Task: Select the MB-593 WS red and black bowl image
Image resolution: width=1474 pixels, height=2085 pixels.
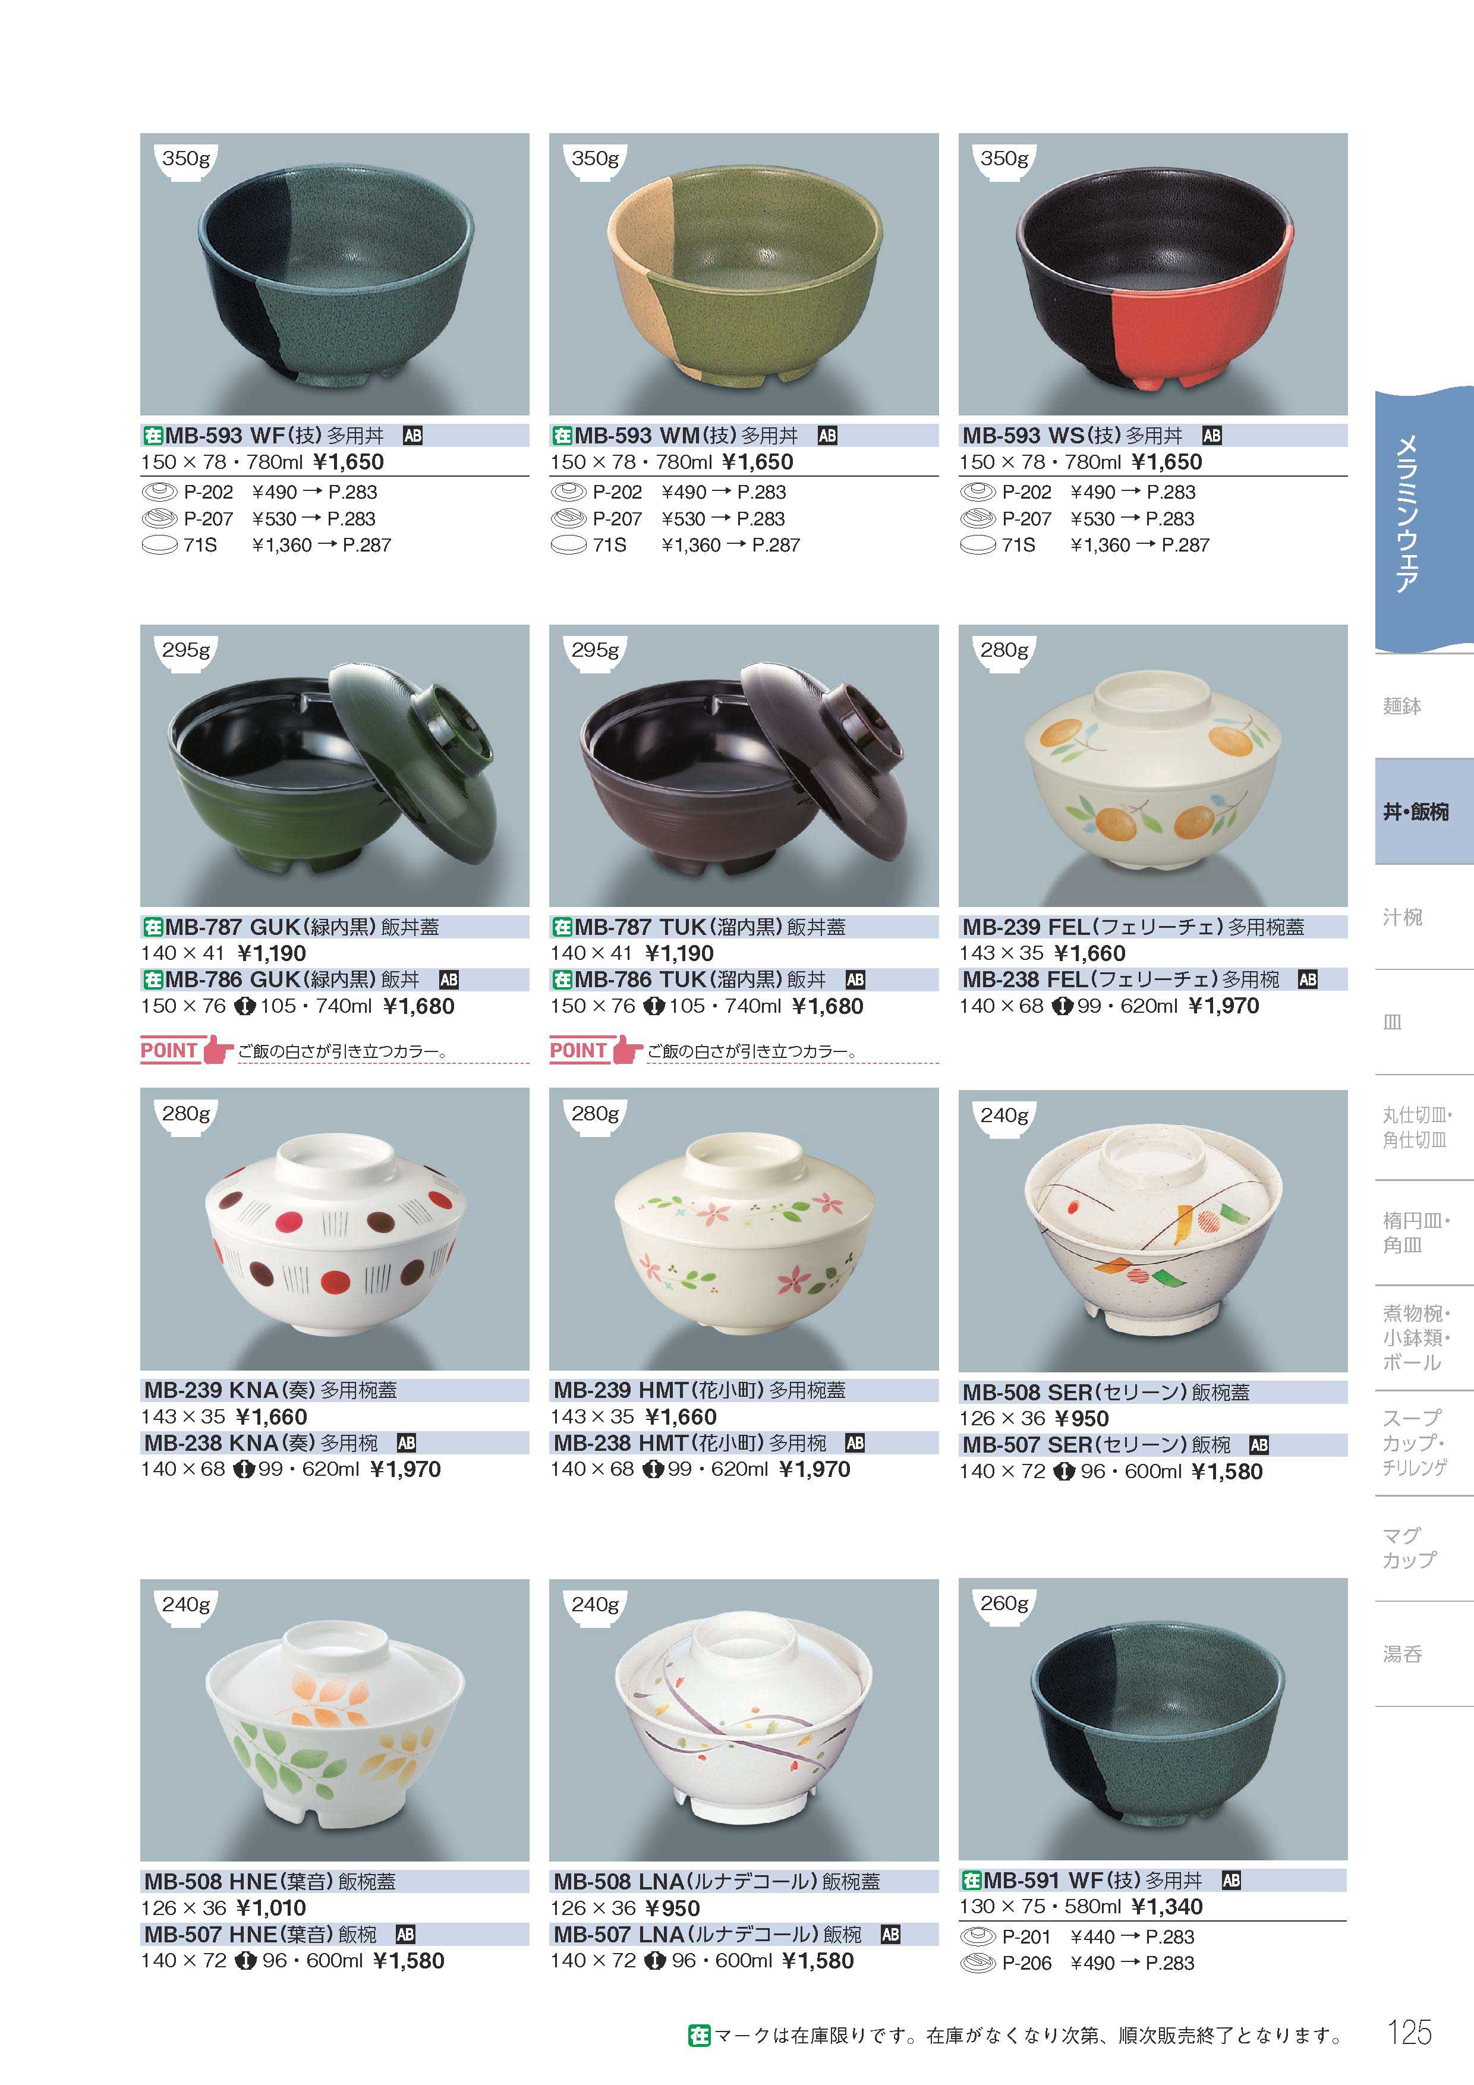Action: pyautogui.click(x=1154, y=274)
